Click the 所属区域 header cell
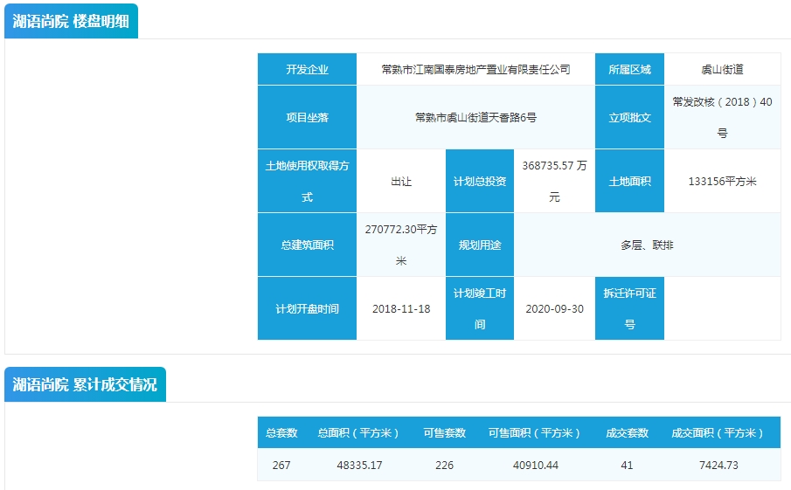791x490 pixels. click(629, 69)
